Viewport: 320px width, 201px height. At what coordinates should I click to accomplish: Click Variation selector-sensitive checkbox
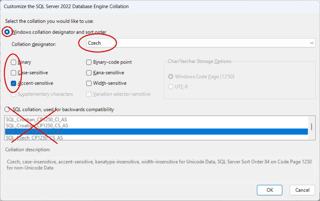89,94
